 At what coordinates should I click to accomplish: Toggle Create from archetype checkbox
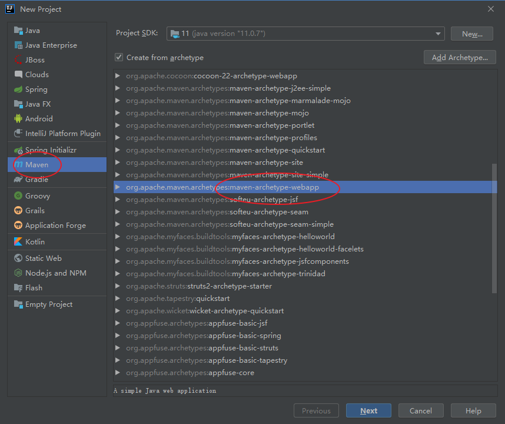[119, 57]
